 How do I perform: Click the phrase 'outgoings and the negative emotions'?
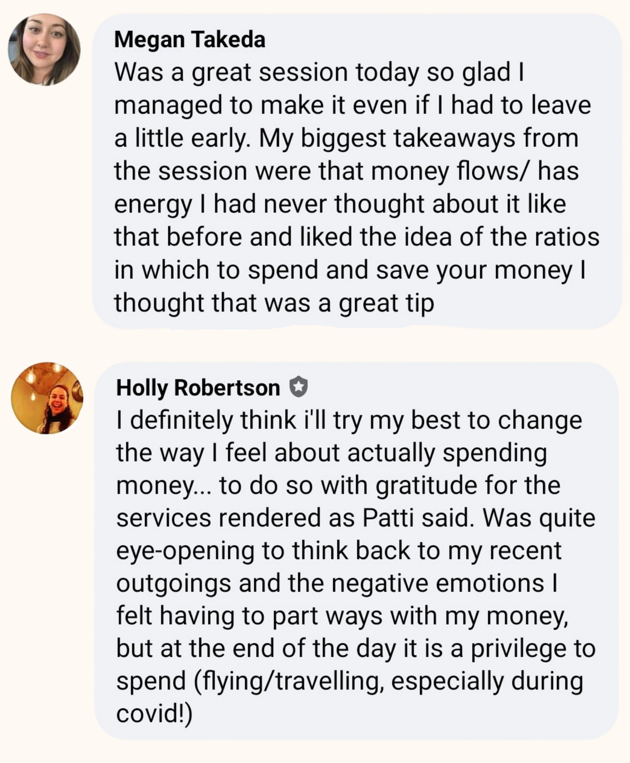click(x=330, y=583)
